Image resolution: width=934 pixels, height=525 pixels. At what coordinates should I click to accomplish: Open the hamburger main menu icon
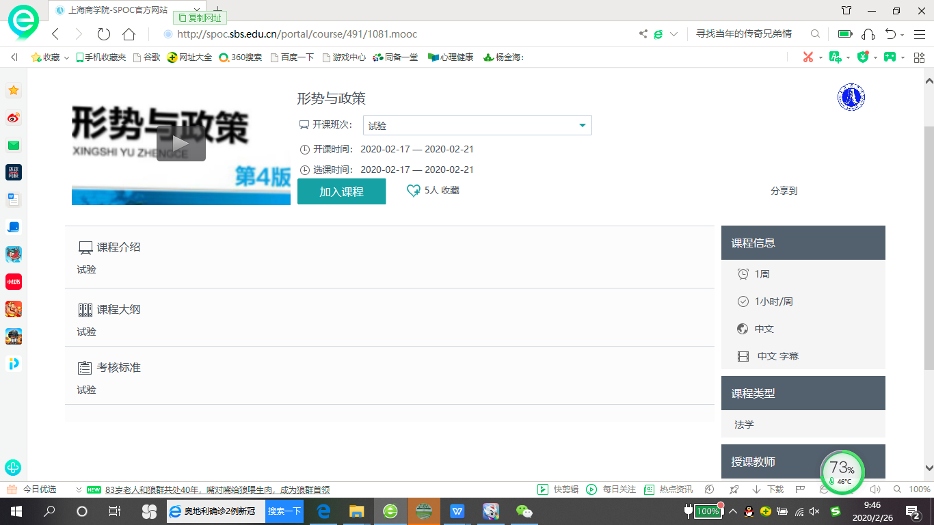click(919, 34)
